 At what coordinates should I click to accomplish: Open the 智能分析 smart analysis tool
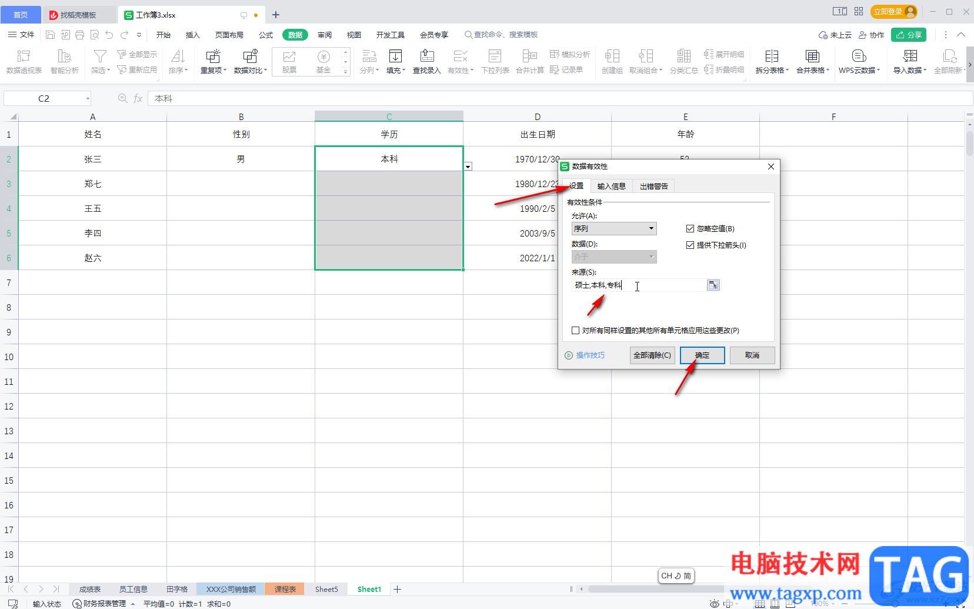coord(64,62)
